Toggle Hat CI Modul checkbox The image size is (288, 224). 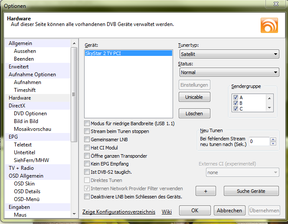pyautogui.click(x=87, y=148)
